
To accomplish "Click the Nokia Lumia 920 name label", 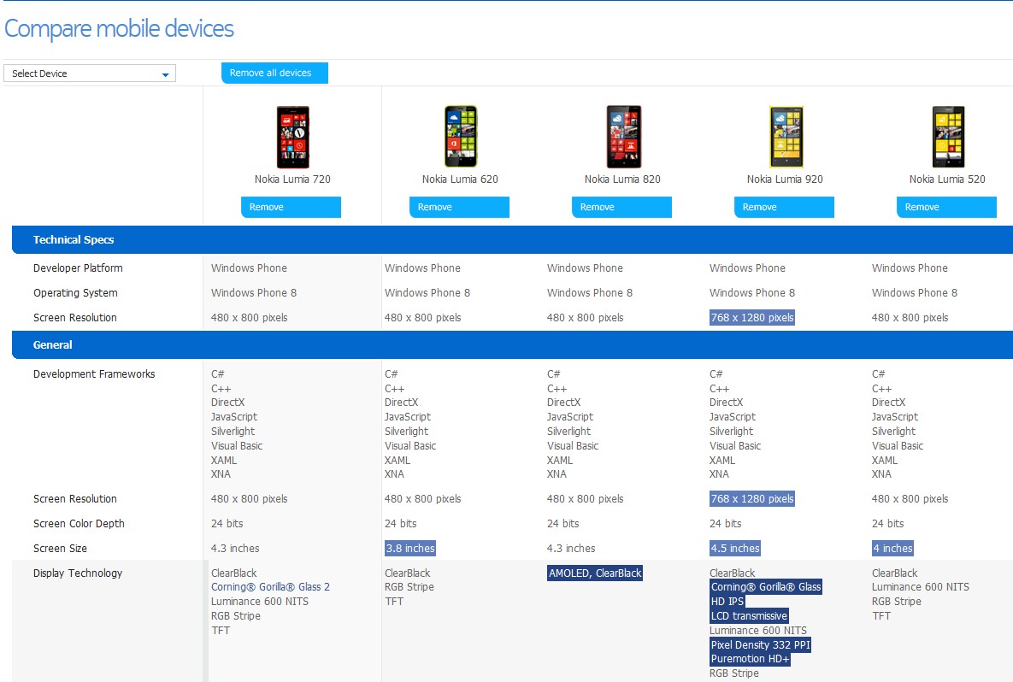I will coord(785,179).
